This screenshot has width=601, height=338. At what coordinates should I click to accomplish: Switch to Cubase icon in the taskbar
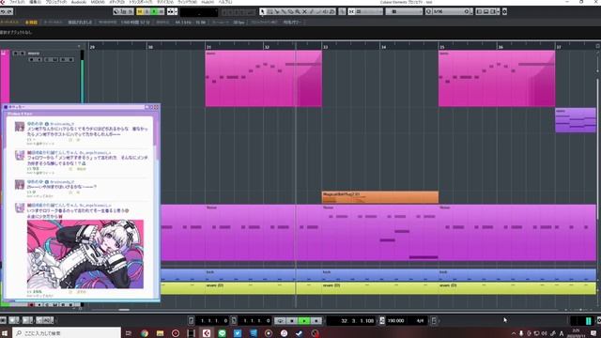(207, 333)
